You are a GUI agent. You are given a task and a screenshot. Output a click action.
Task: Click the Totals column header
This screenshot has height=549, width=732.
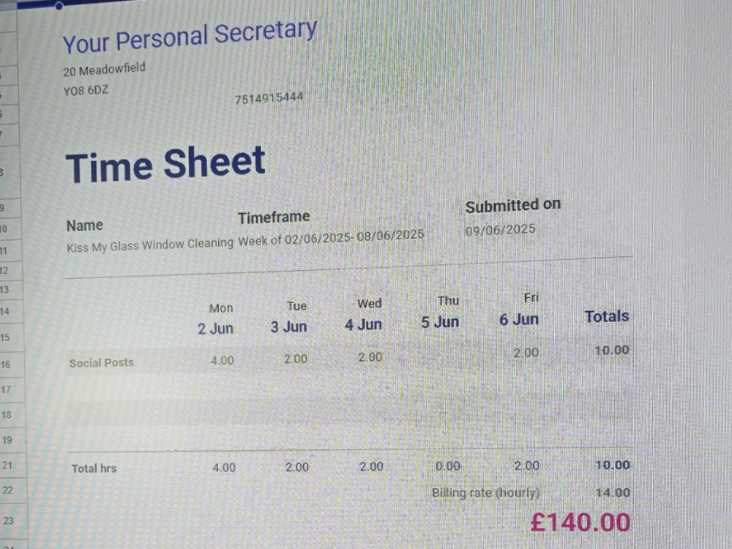(x=606, y=316)
